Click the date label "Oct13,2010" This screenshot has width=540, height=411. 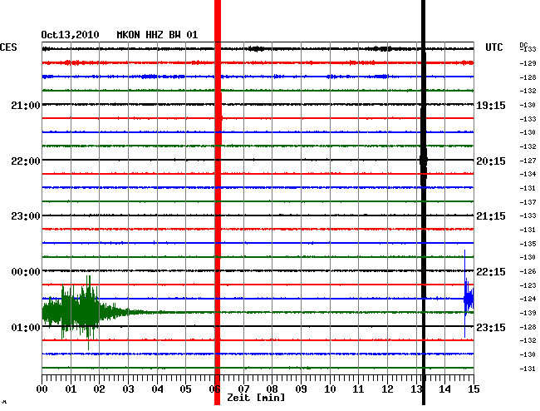[x=70, y=35]
